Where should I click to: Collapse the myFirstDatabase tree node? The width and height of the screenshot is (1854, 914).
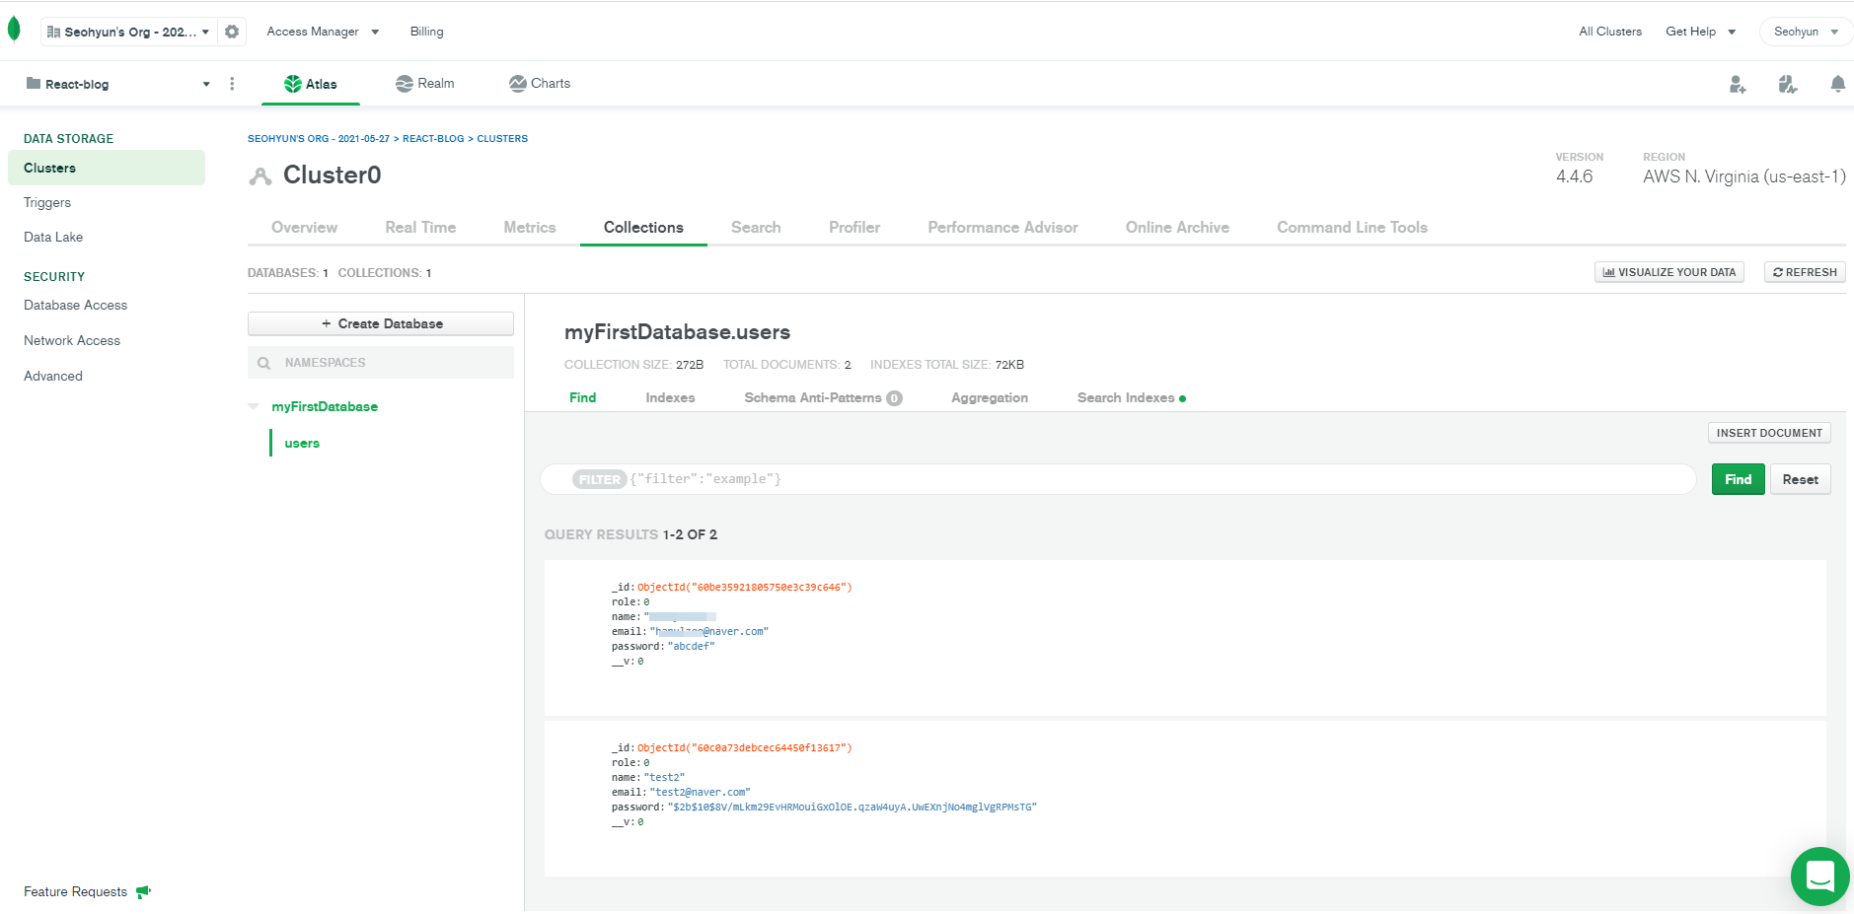[x=254, y=406]
